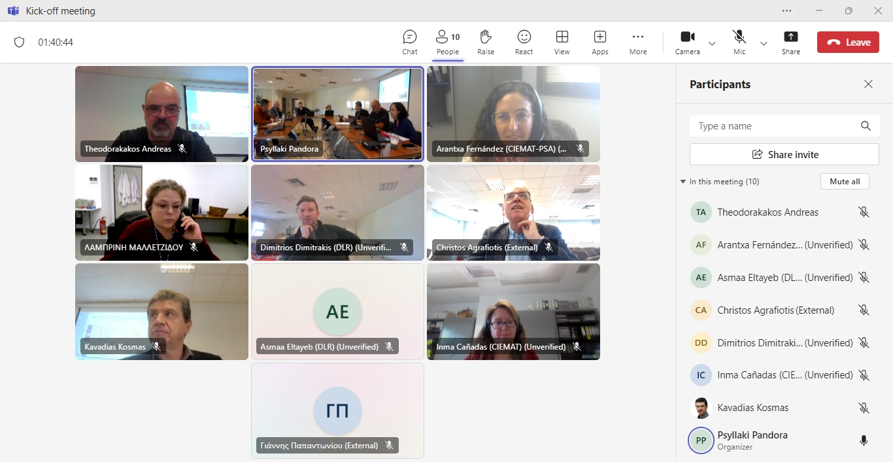Open the React emoji options
The height and width of the screenshot is (462, 893).
[x=524, y=42]
